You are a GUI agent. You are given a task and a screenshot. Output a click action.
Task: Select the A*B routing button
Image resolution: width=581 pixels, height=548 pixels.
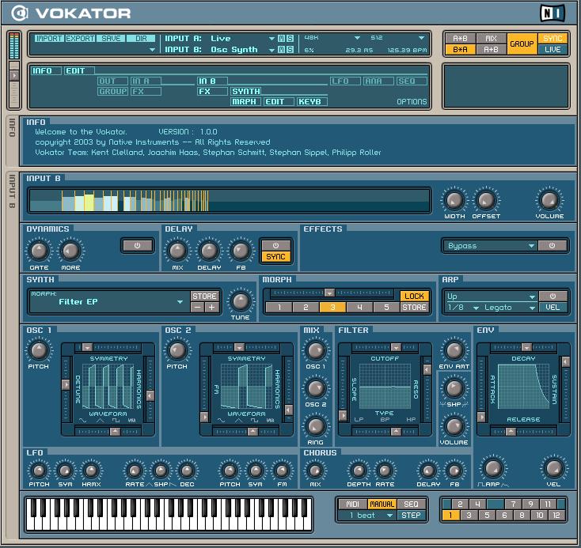(x=460, y=39)
